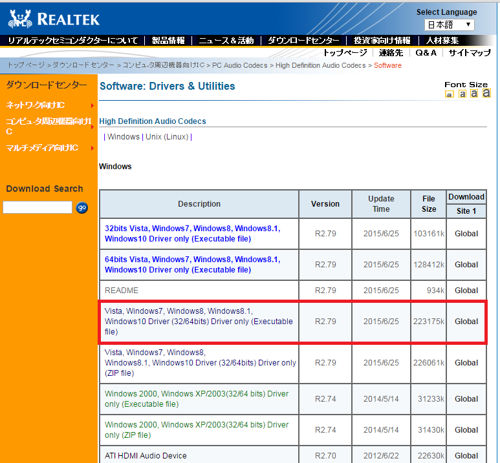Screen dimensions: 500x463
Task: Select the smallest font size icon
Action: coord(450,94)
